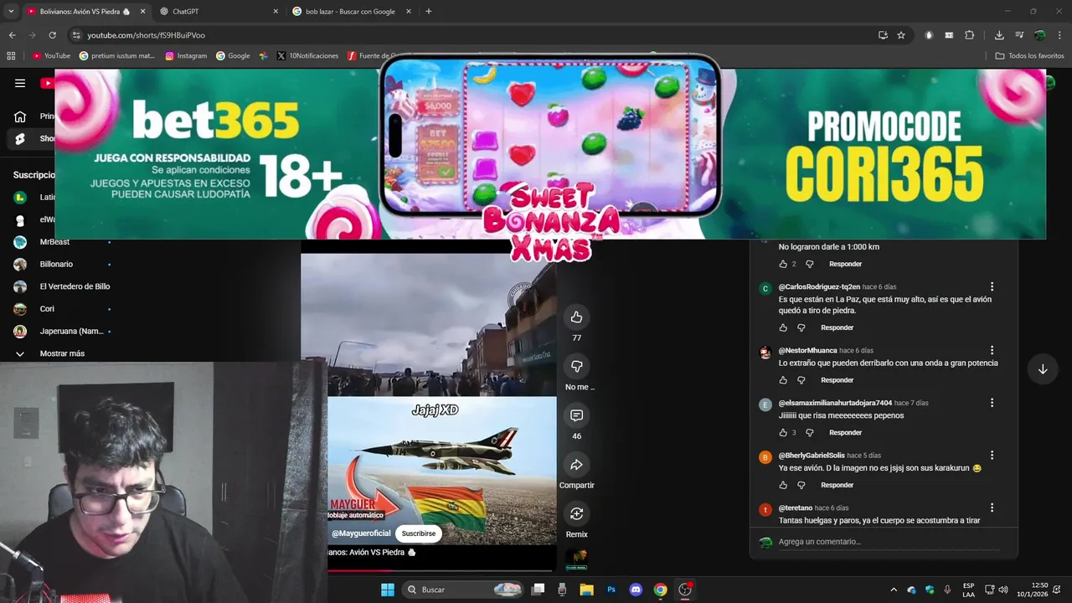1072x603 pixels.
Task: Dislike the Short video
Action: coord(576,366)
